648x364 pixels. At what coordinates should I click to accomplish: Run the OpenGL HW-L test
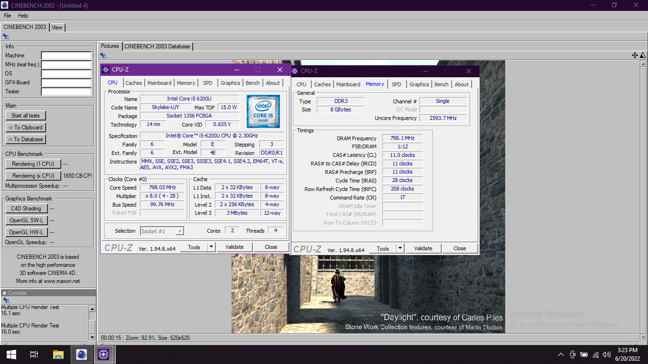click(x=26, y=232)
